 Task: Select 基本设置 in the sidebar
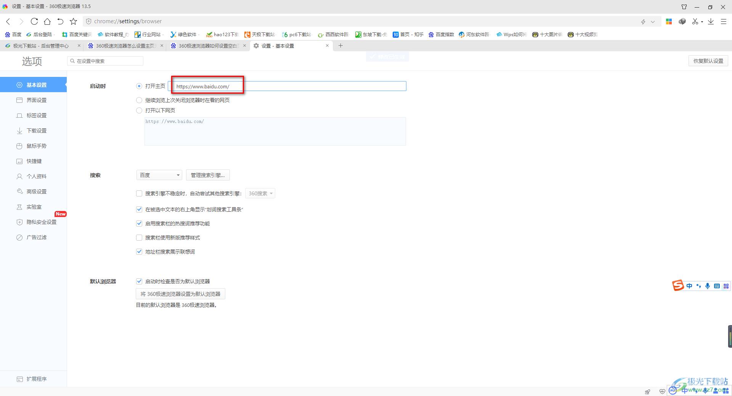(x=33, y=85)
